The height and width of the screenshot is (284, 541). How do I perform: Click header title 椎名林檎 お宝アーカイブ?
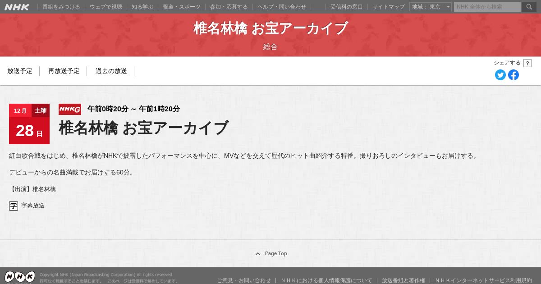[x=270, y=28]
